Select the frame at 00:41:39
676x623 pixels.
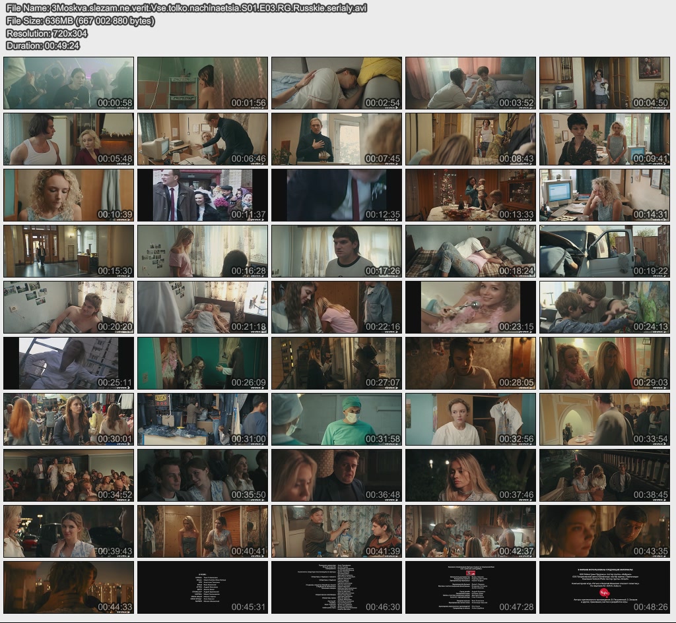coord(336,531)
